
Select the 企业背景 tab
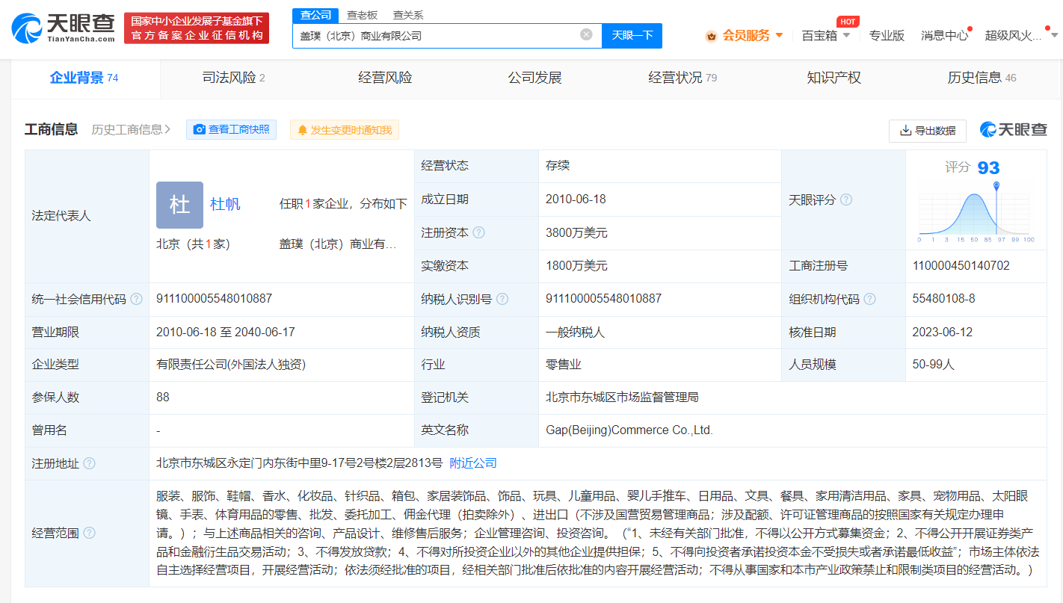click(x=84, y=78)
